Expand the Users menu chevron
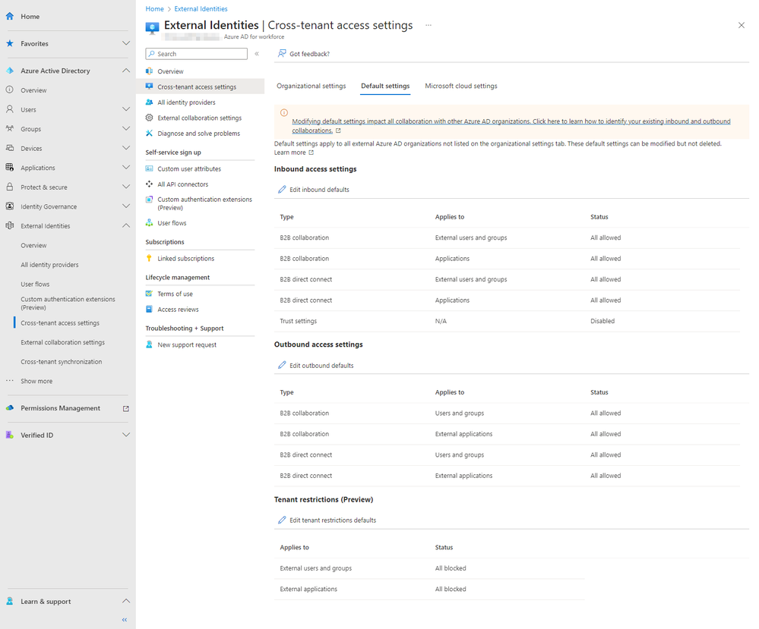The image size is (759, 629). (x=126, y=109)
